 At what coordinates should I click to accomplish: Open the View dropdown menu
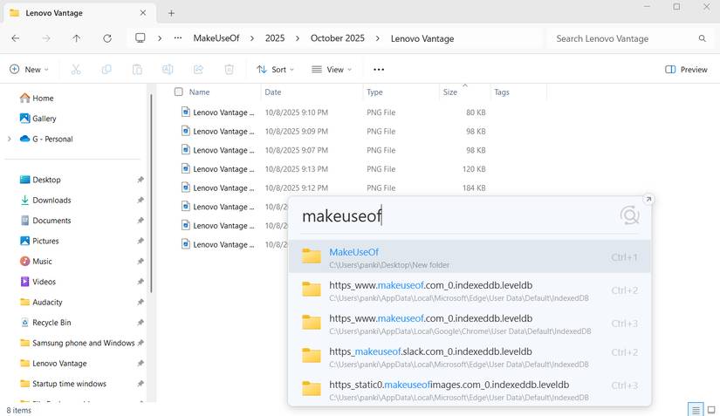point(332,69)
